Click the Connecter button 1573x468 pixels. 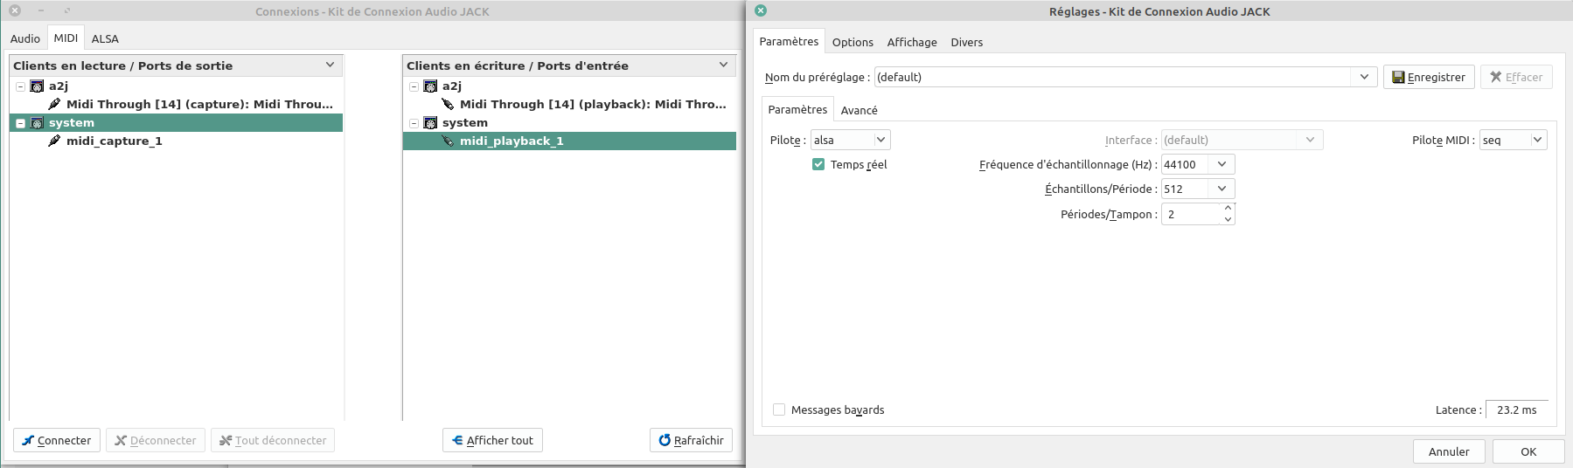point(57,440)
